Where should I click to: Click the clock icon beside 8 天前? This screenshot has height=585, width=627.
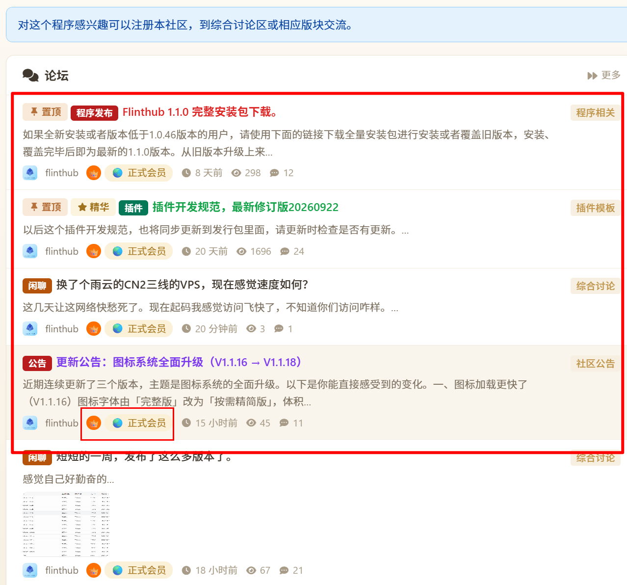point(186,173)
